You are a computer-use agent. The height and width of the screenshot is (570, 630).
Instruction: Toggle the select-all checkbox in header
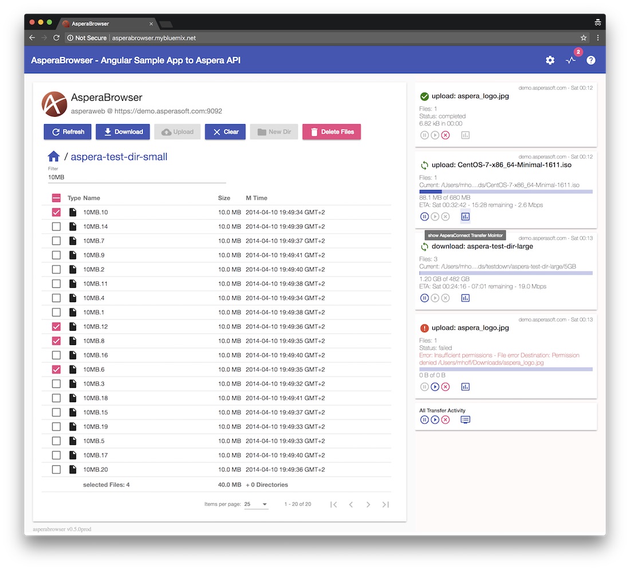(56, 198)
